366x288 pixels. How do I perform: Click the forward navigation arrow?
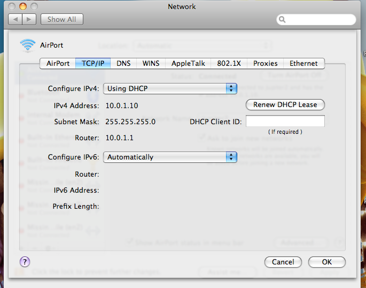point(29,19)
